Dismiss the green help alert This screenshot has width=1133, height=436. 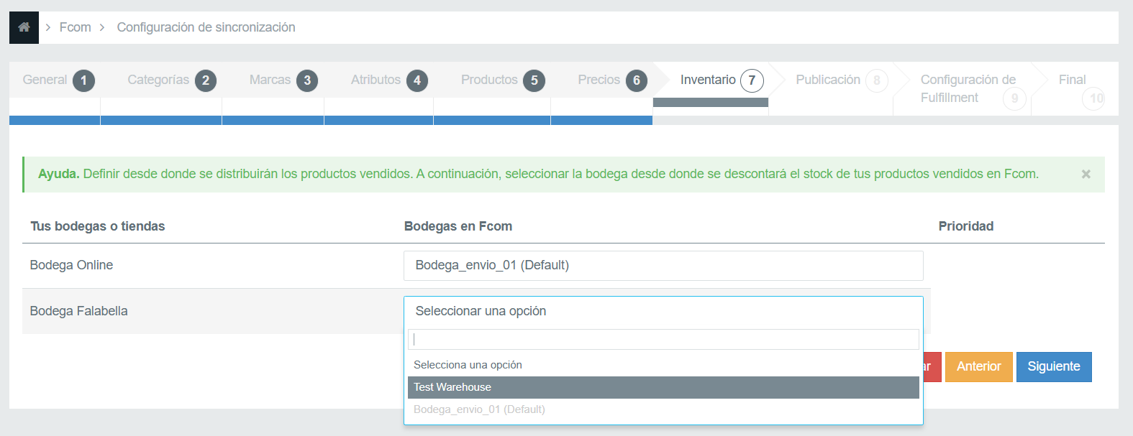[x=1086, y=174]
